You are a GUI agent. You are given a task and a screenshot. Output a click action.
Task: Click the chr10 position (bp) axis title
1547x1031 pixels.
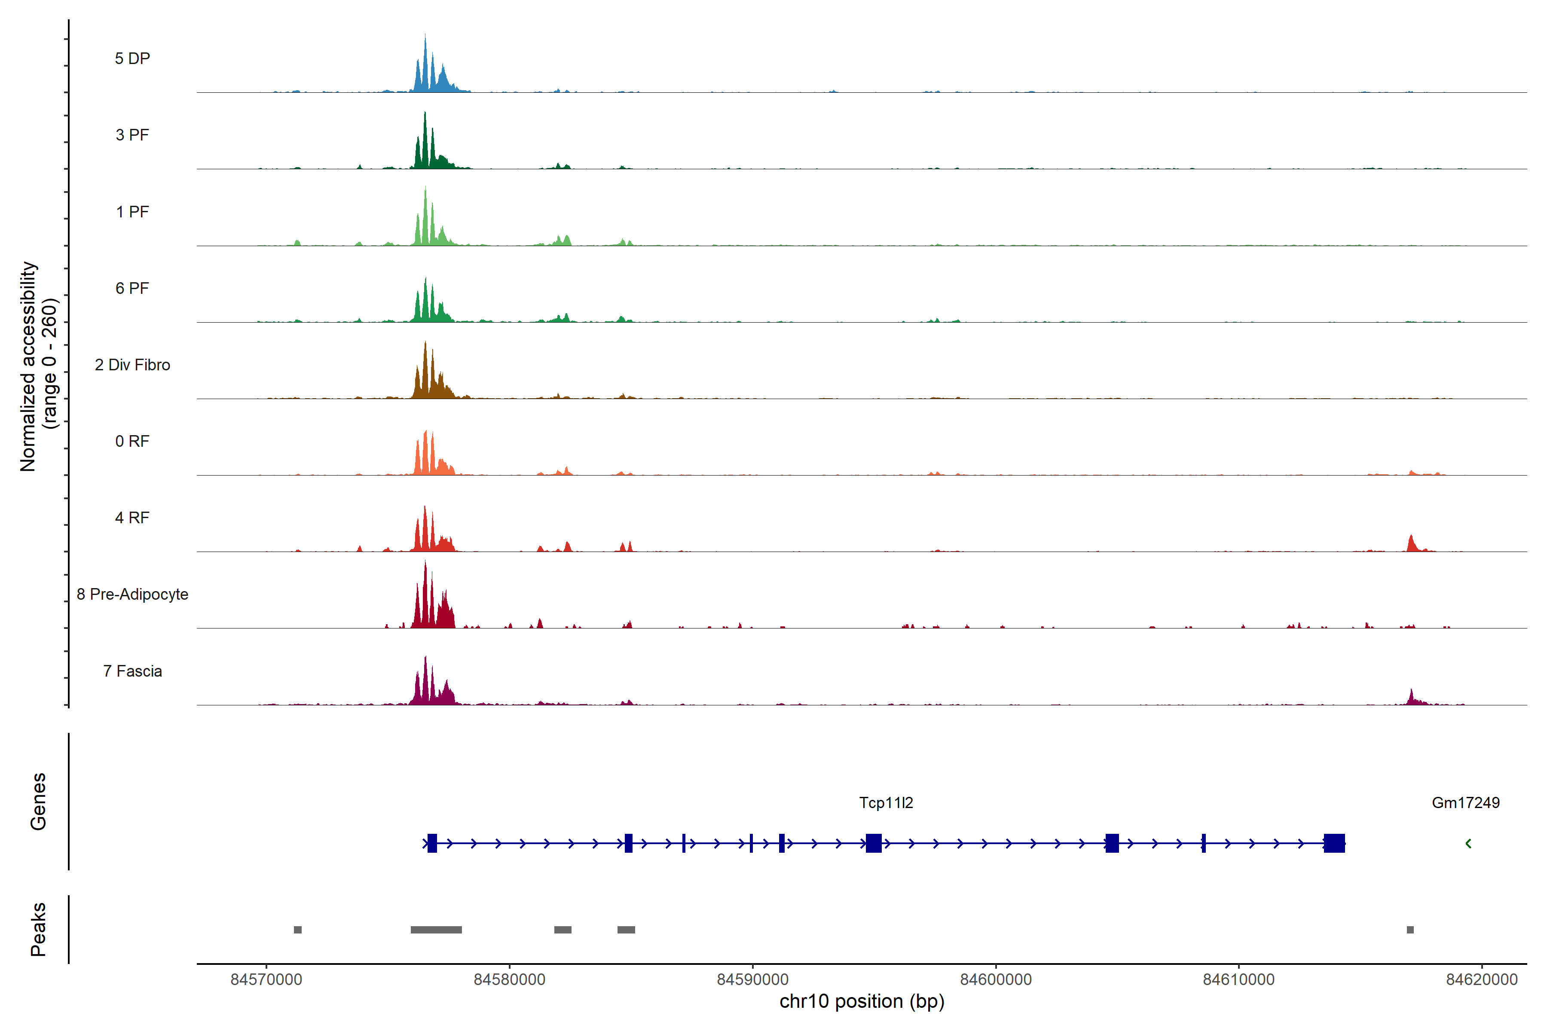point(862,1001)
